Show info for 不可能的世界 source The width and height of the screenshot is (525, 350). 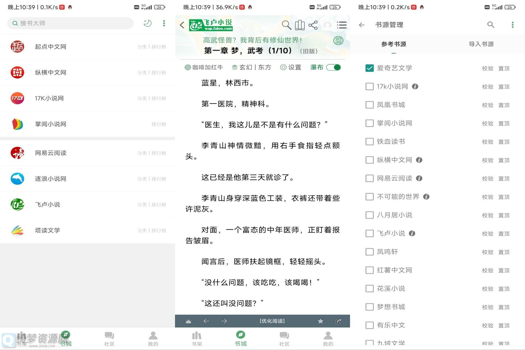point(426,197)
